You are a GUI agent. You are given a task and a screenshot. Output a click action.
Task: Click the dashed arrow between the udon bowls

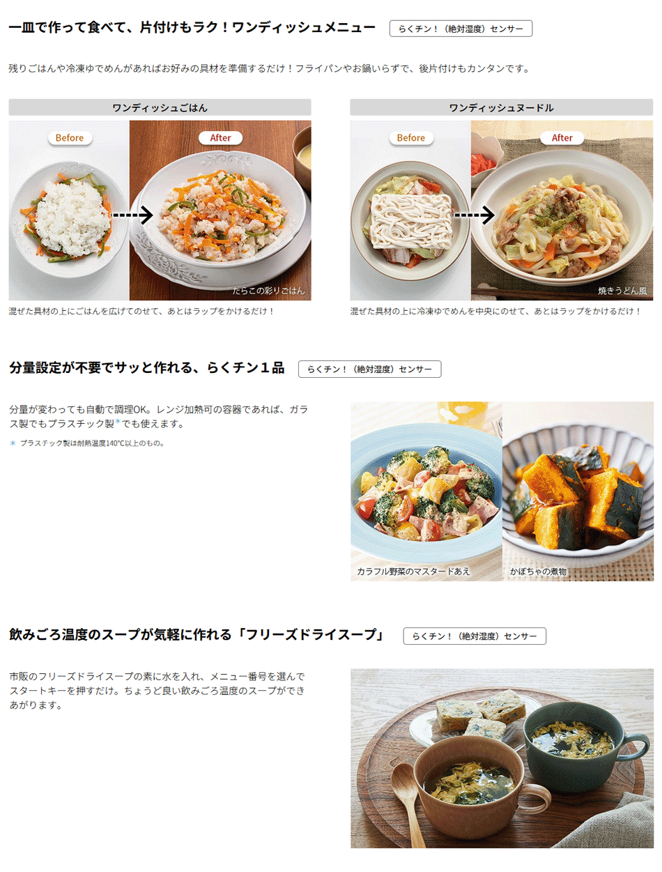(x=474, y=215)
